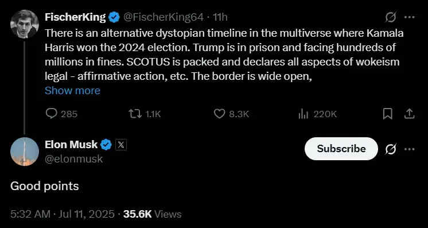The image size is (428, 228).
Task: Visit the @FischerKing64 handle
Action: pos(164,17)
